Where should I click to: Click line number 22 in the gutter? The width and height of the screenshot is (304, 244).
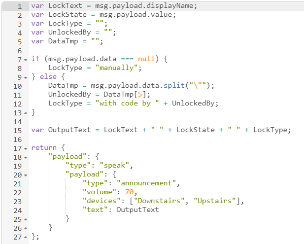click(17, 192)
